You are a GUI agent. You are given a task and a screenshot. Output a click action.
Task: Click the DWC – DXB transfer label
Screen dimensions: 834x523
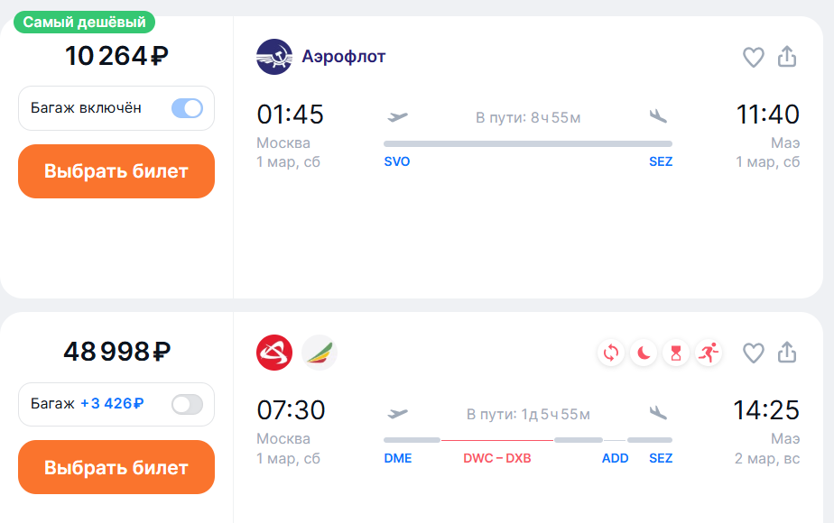tap(497, 458)
